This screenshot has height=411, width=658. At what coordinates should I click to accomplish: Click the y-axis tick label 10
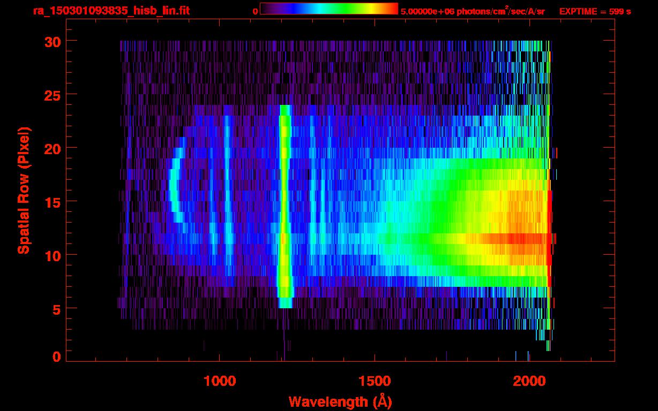[x=51, y=255]
